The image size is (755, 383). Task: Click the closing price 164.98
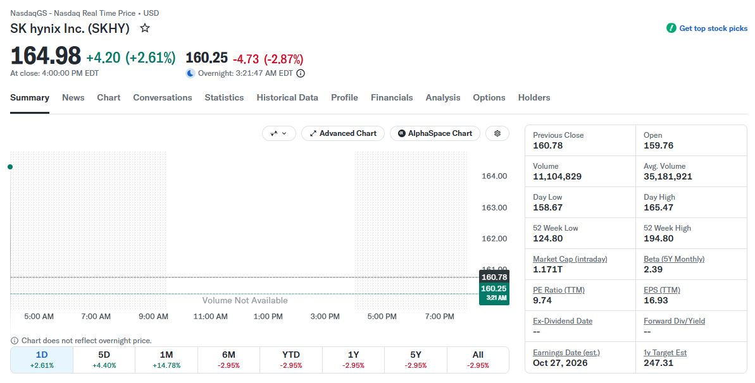(46, 56)
